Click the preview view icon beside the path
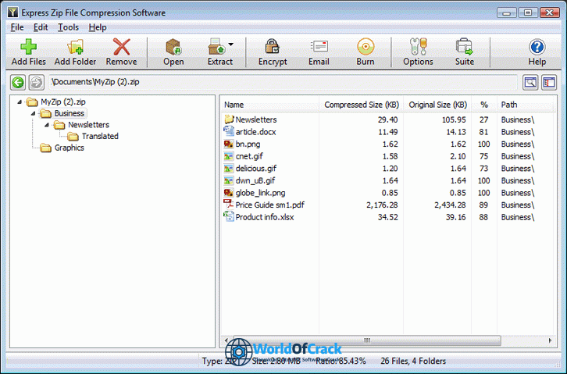The height and width of the screenshot is (374, 567). pos(530,83)
